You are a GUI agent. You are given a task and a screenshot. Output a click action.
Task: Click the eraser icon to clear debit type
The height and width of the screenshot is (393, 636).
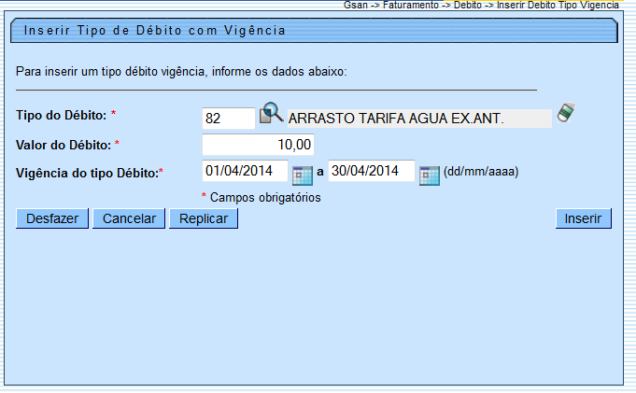[x=565, y=113]
